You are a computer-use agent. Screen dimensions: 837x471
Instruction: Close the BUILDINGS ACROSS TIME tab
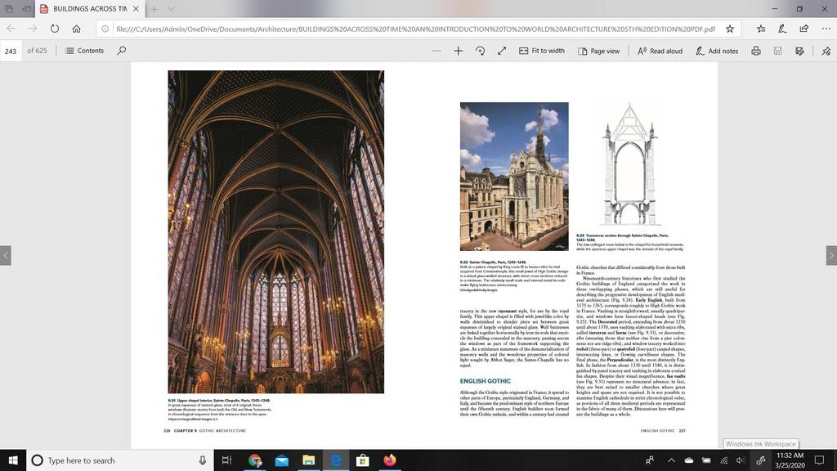tap(137, 8)
